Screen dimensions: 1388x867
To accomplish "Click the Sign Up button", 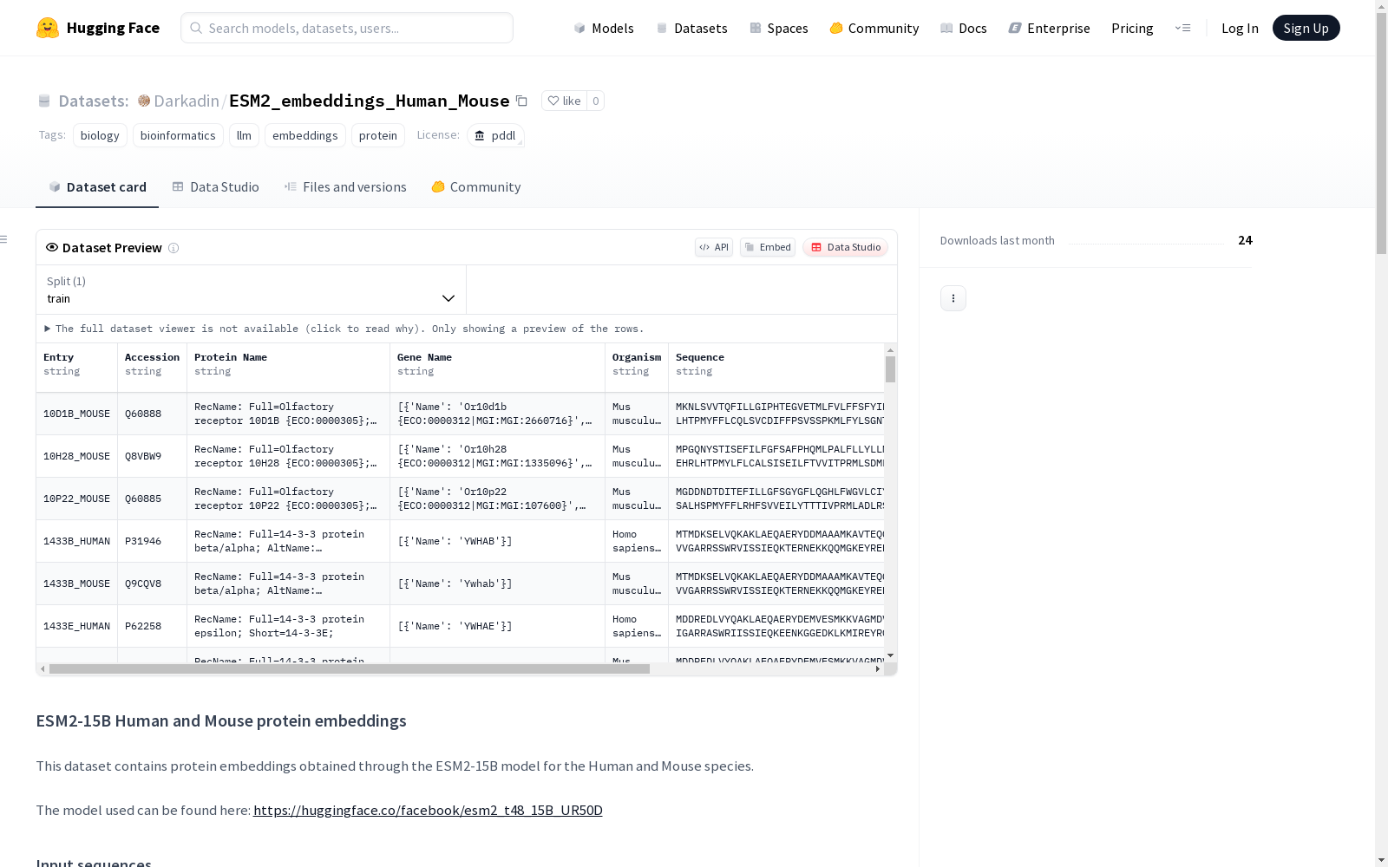I will point(1306,28).
